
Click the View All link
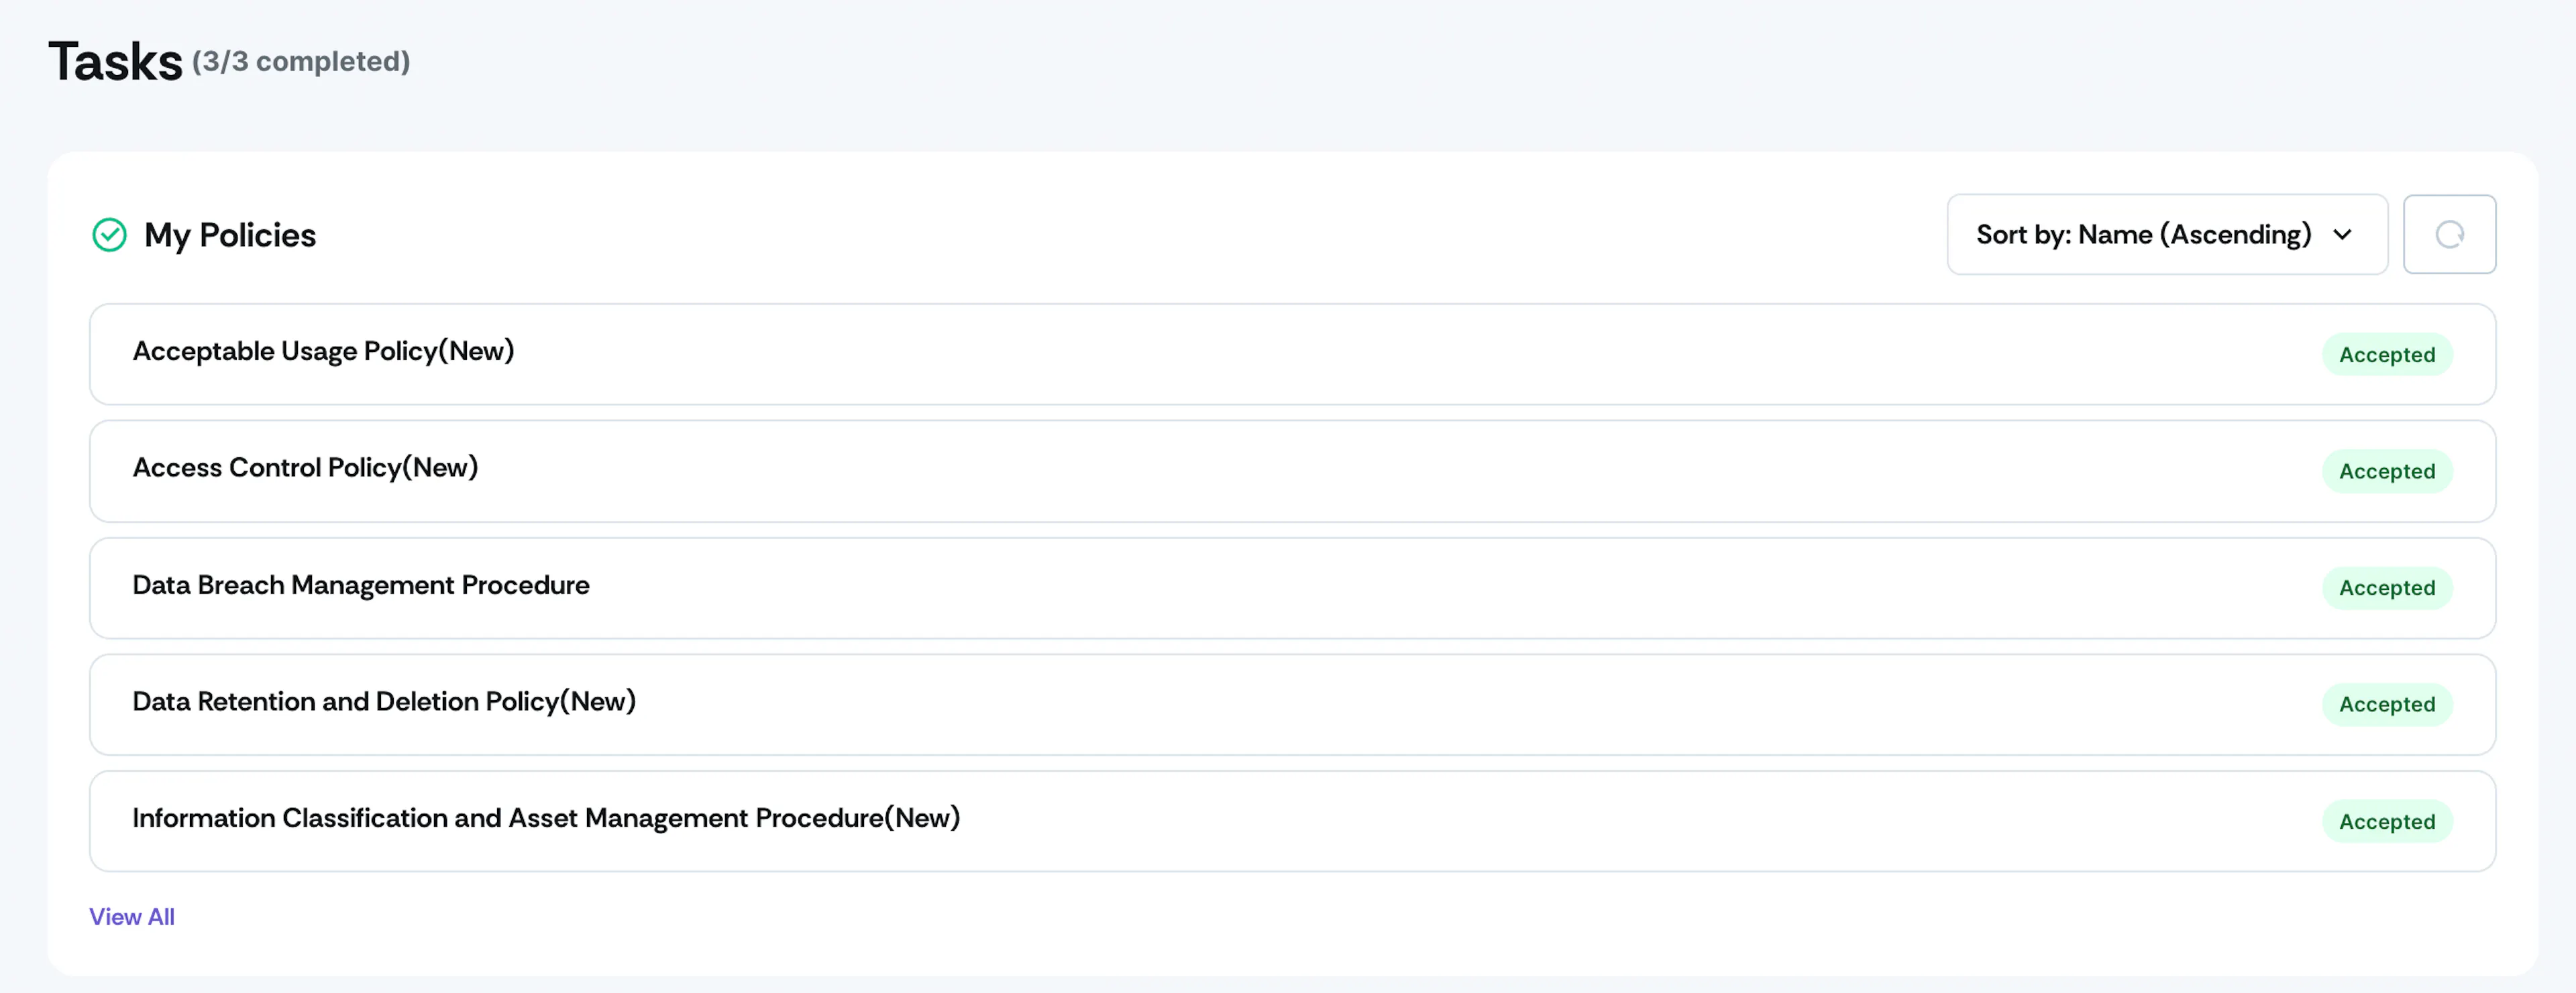click(x=132, y=916)
